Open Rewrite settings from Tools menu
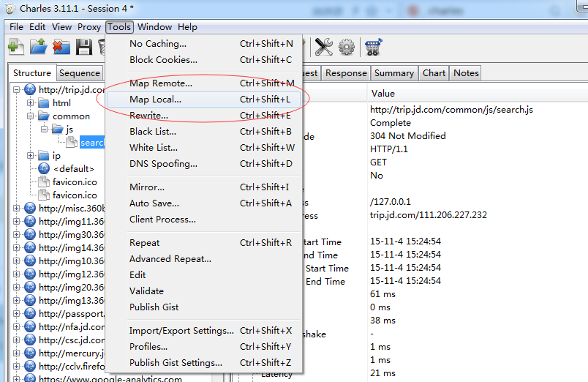The image size is (588, 382). (x=203, y=115)
